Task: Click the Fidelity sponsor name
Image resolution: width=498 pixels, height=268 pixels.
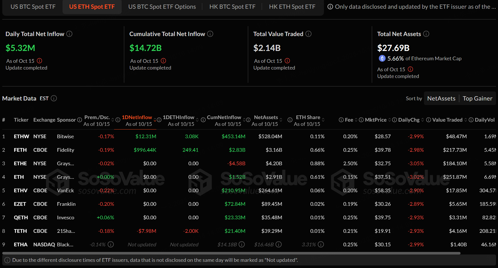Action: [65, 150]
